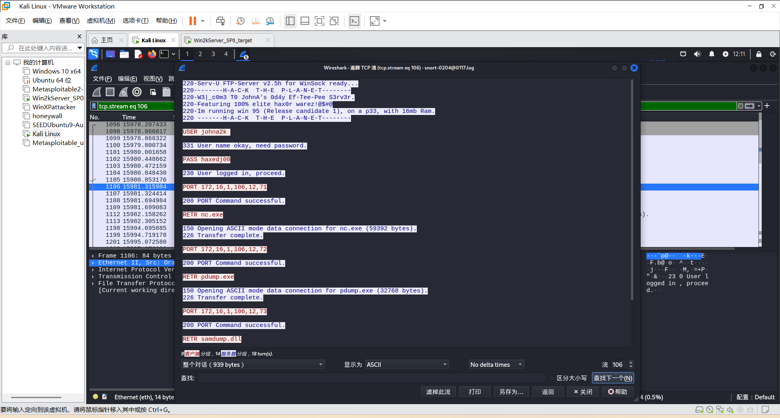The image size is (780, 418).
Task: Click the display filter bookmark icon
Action: coord(94,106)
